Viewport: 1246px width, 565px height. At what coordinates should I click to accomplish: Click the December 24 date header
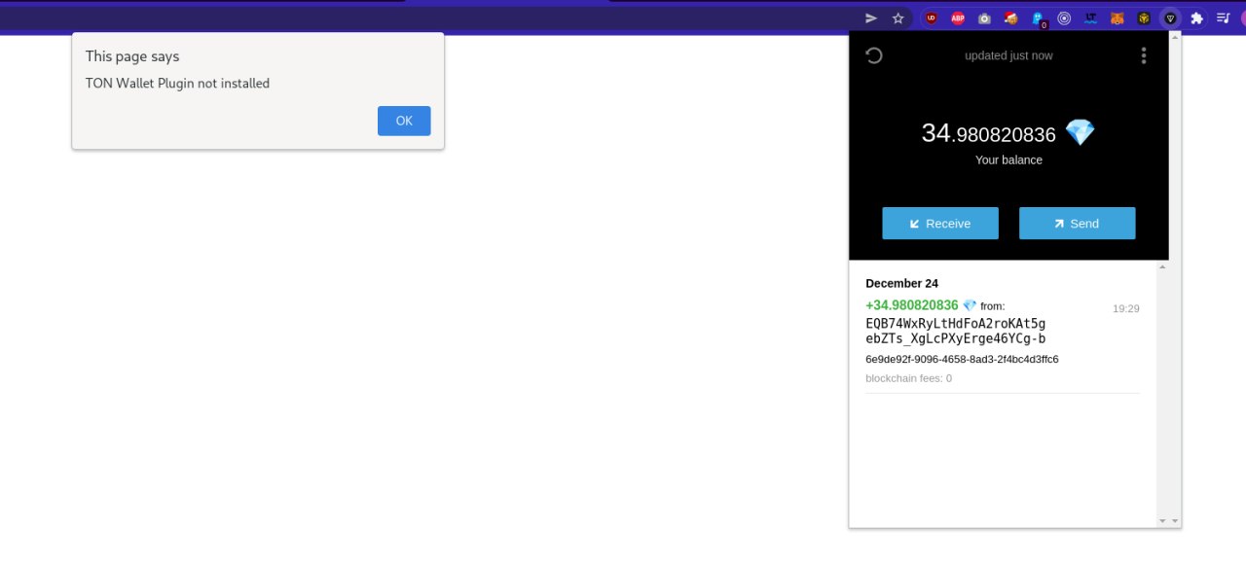coord(901,283)
